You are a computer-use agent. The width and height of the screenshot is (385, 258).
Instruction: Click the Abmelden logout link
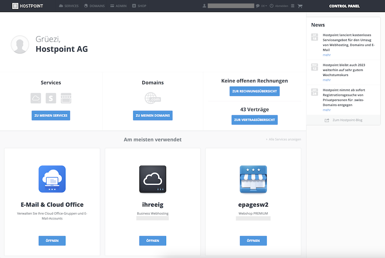[x=282, y=6]
